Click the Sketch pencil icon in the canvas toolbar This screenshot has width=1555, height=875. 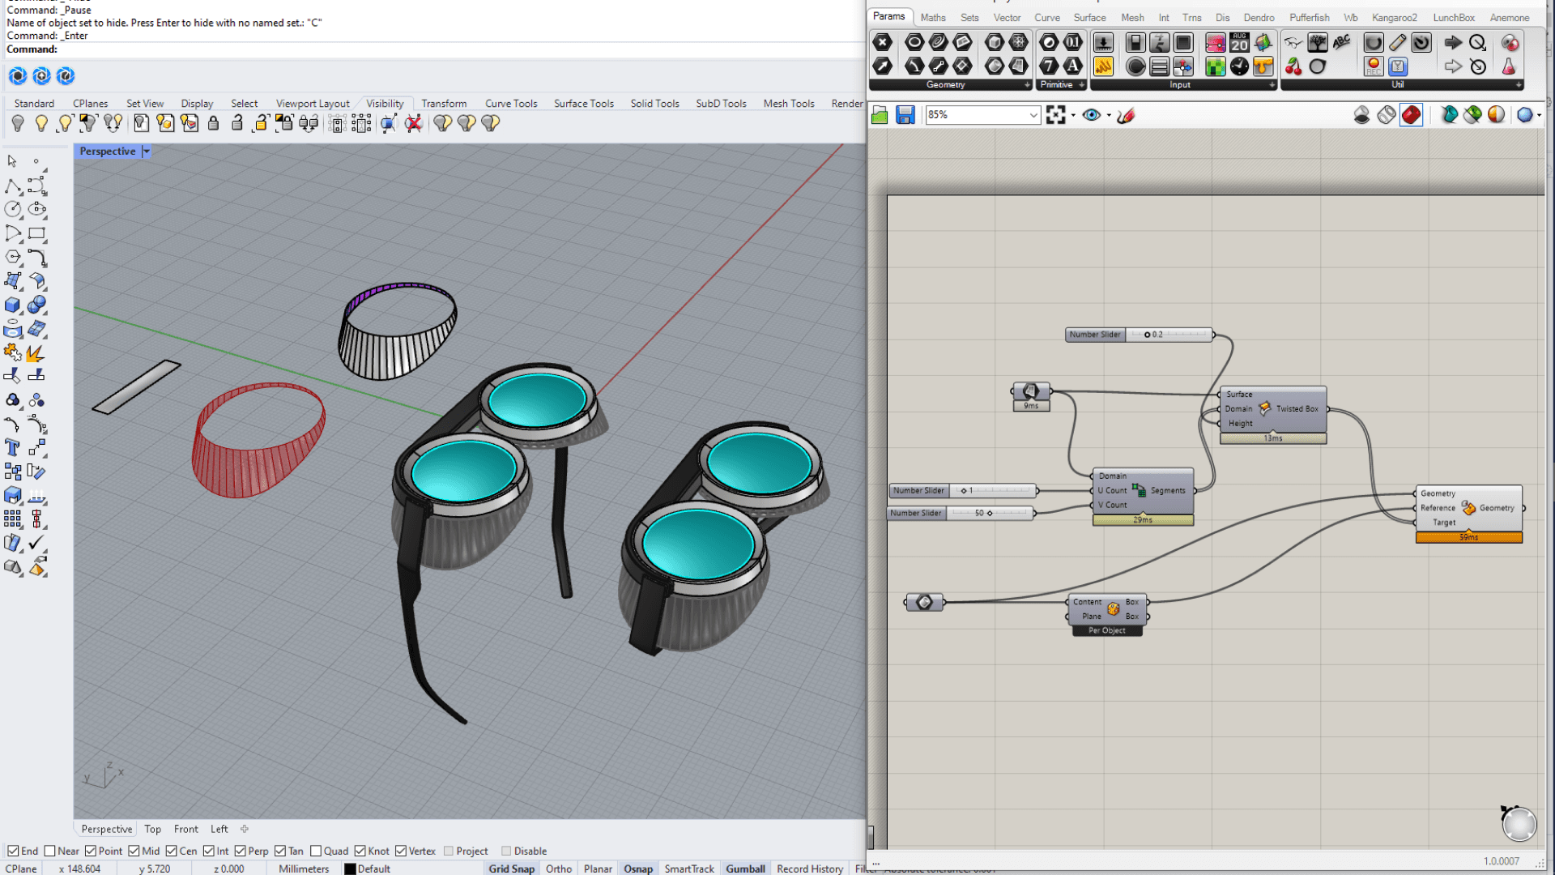[1126, 115]
